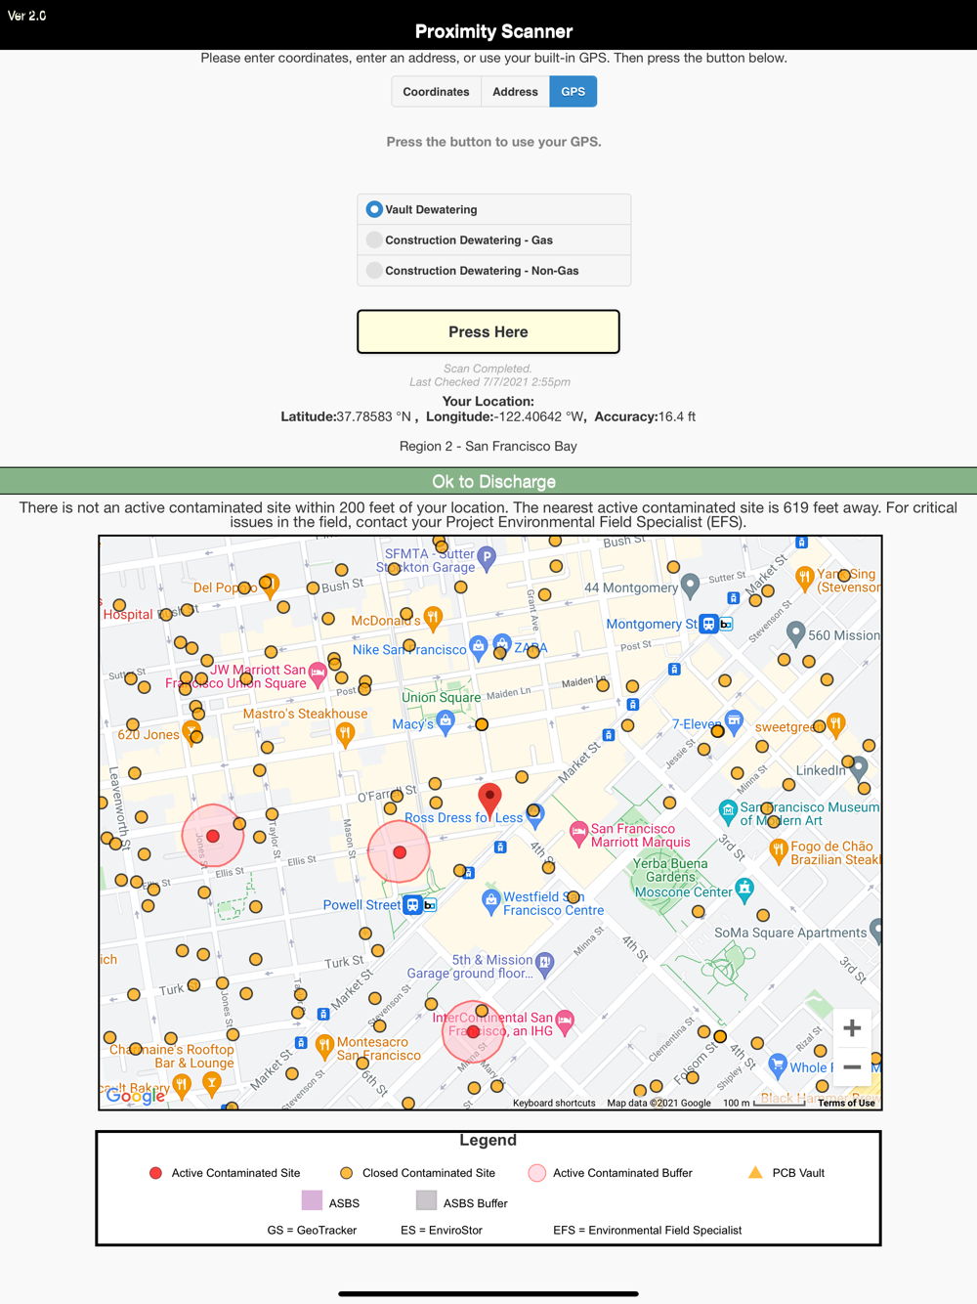
Task: Choose Construction Dewatering - Gas option
Action: 494,239
